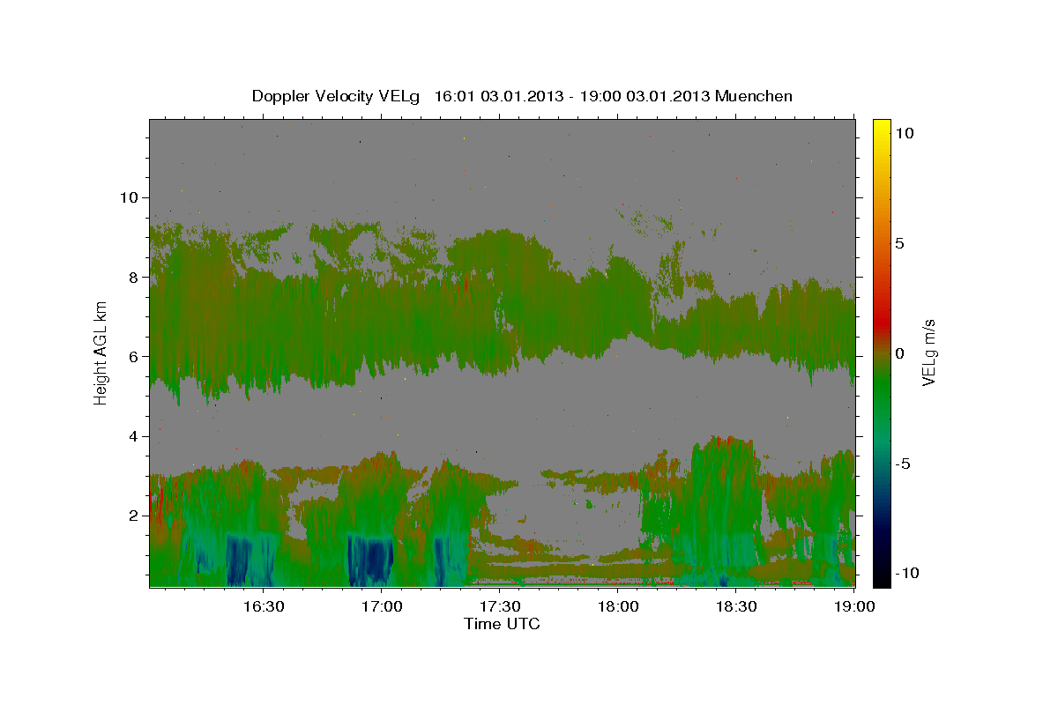Click the colorbar tick label 5
This screenshot has height=705, width=1058.
[x=899, y=243]
